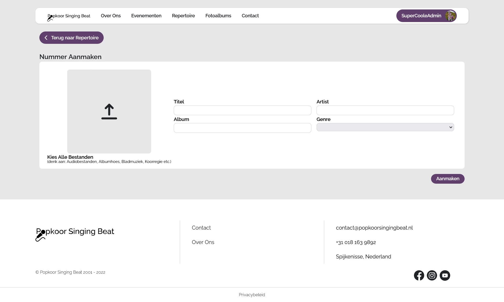The height and width of the screenshot is (302, 504).
Task: Click inside the Titel input field
Action: coord(242,110)
